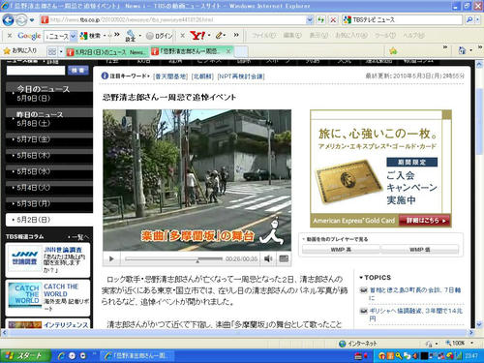The width and height of the screenshot is (484, 363).
Task: Open a new blank tab
Action: [x=240, y=51]
